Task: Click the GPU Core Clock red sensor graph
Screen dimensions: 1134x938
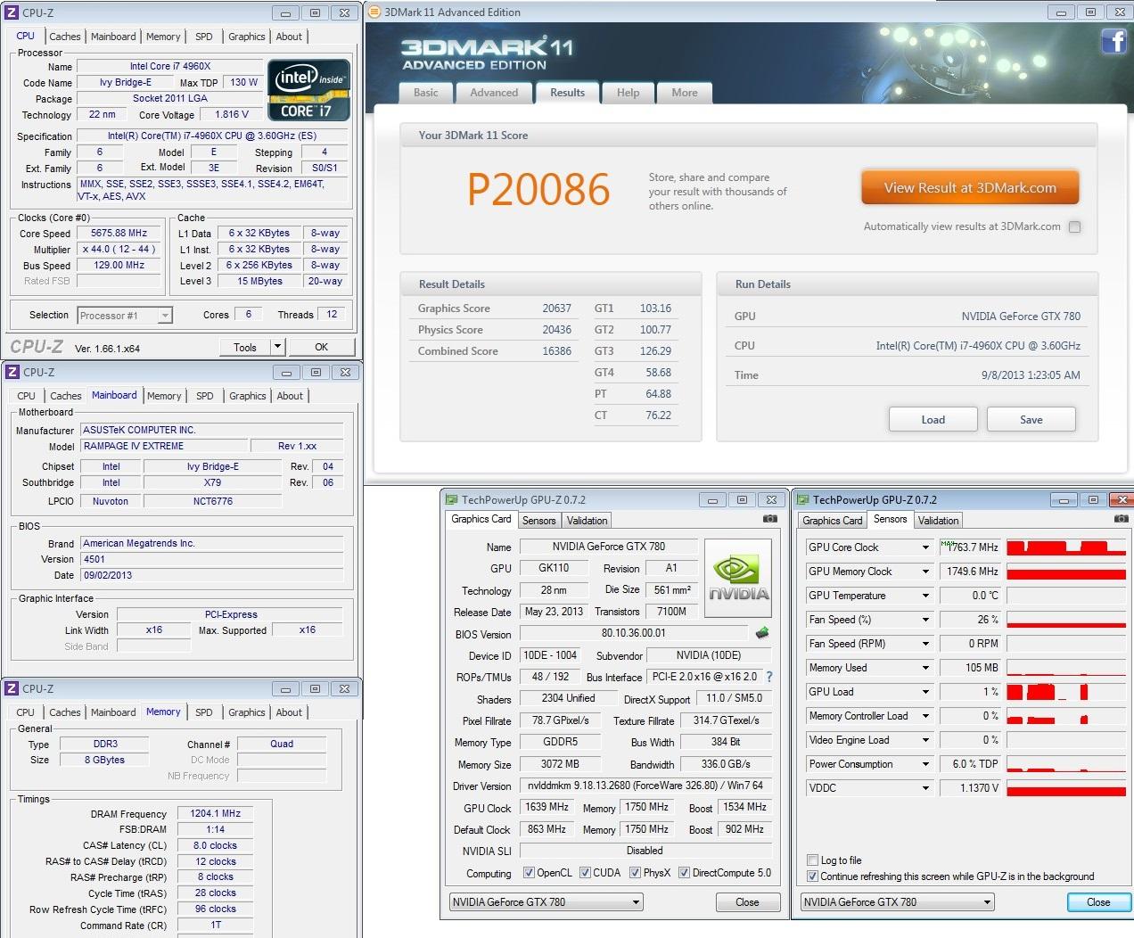Action: pyautogui.click(x=1065, y=547)
